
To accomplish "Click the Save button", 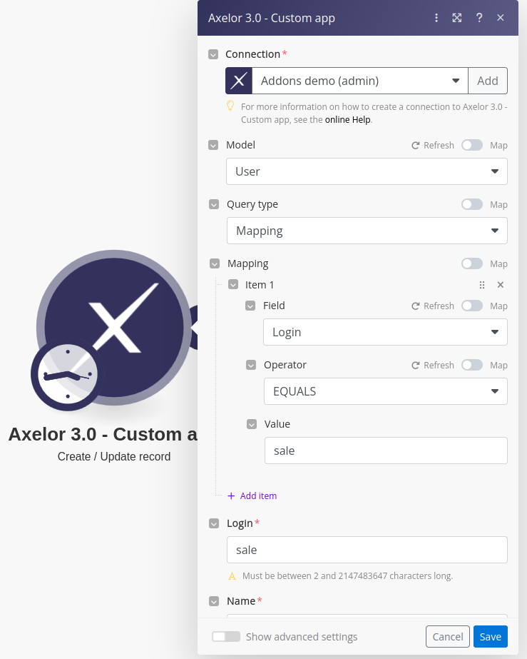I will point(490,637).
